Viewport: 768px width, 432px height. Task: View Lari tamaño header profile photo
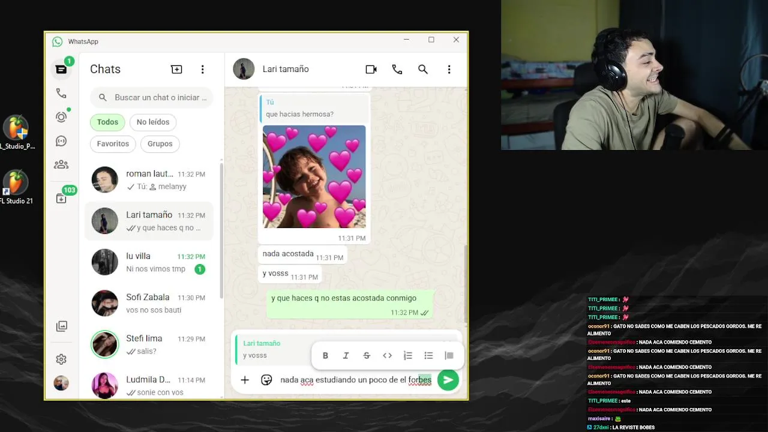point(244,69)
